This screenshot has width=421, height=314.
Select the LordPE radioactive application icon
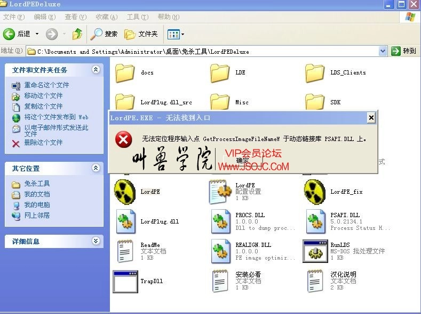(125, 192)
